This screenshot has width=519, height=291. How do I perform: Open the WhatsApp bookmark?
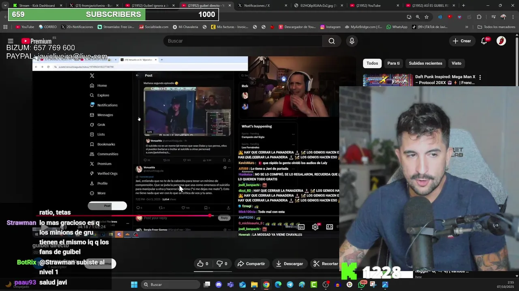397,27
